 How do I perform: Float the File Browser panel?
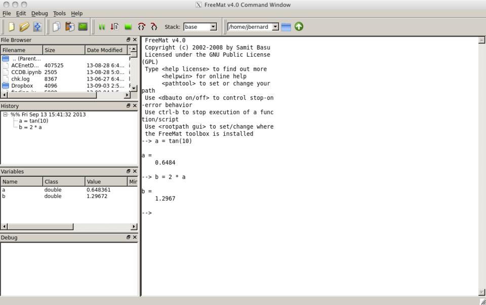[129, 40]
